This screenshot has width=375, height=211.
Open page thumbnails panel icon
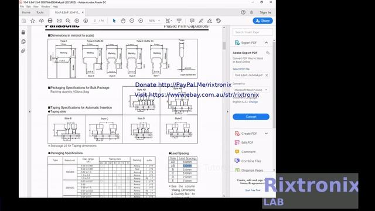[23, 42]
